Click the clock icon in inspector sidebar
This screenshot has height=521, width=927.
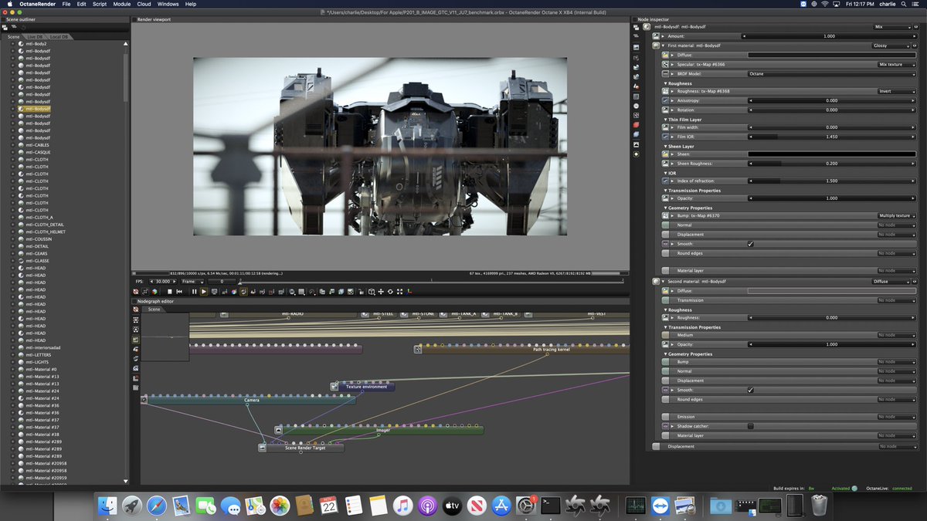tap(637, 106)
